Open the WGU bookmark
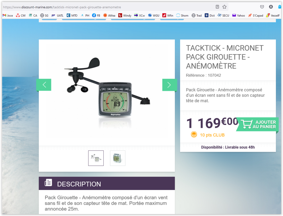This screenshot has width=283, height=216. pyautogui.click(x=154, y=15)
